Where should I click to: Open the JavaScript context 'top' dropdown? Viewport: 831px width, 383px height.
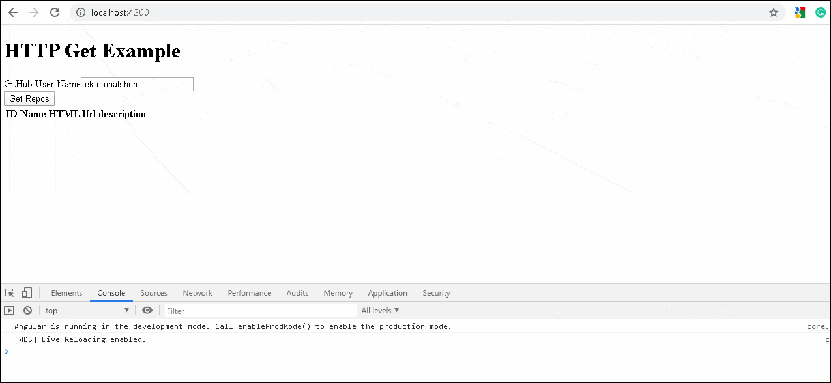[87, 311]
